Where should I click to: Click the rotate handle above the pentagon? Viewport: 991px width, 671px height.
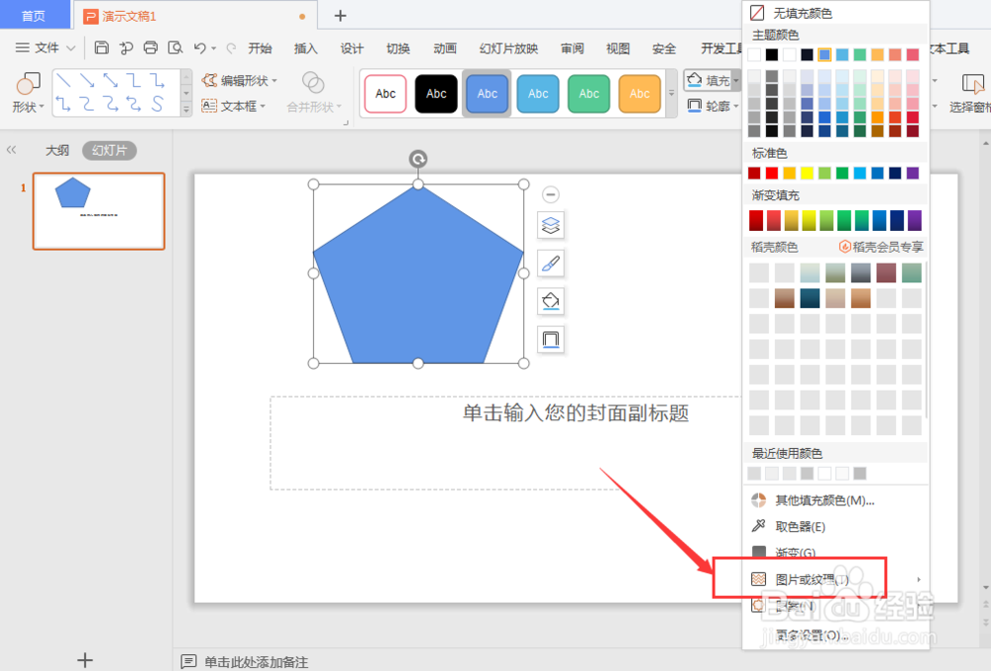coord(418,159)
